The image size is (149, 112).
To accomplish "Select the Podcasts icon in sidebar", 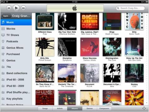I will 3,41.
